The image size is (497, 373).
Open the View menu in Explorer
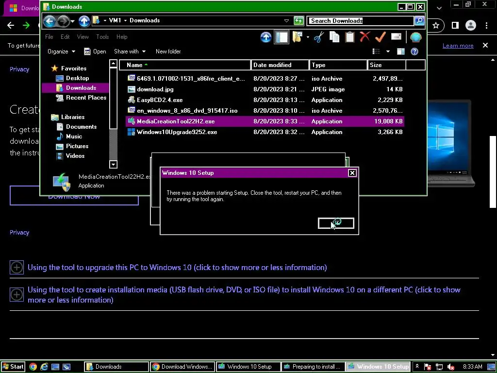[x=83, y=37]
